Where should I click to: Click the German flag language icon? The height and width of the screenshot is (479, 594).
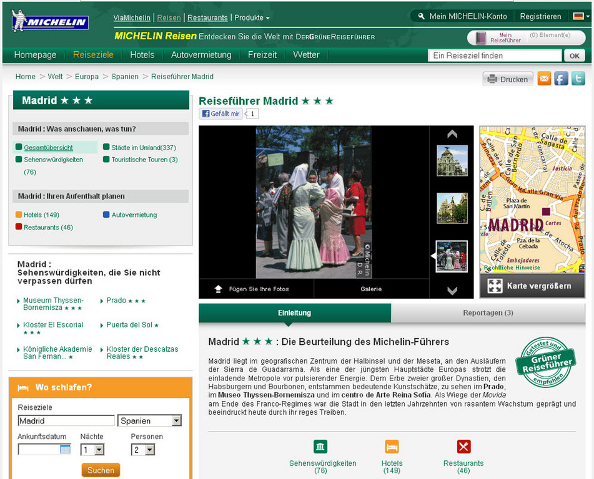click(578, 16)
